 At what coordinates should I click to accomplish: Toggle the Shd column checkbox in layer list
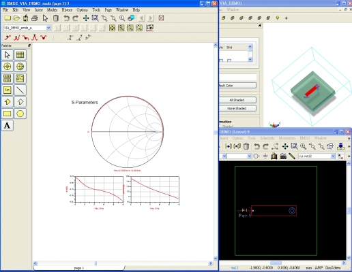pos(229,61)
